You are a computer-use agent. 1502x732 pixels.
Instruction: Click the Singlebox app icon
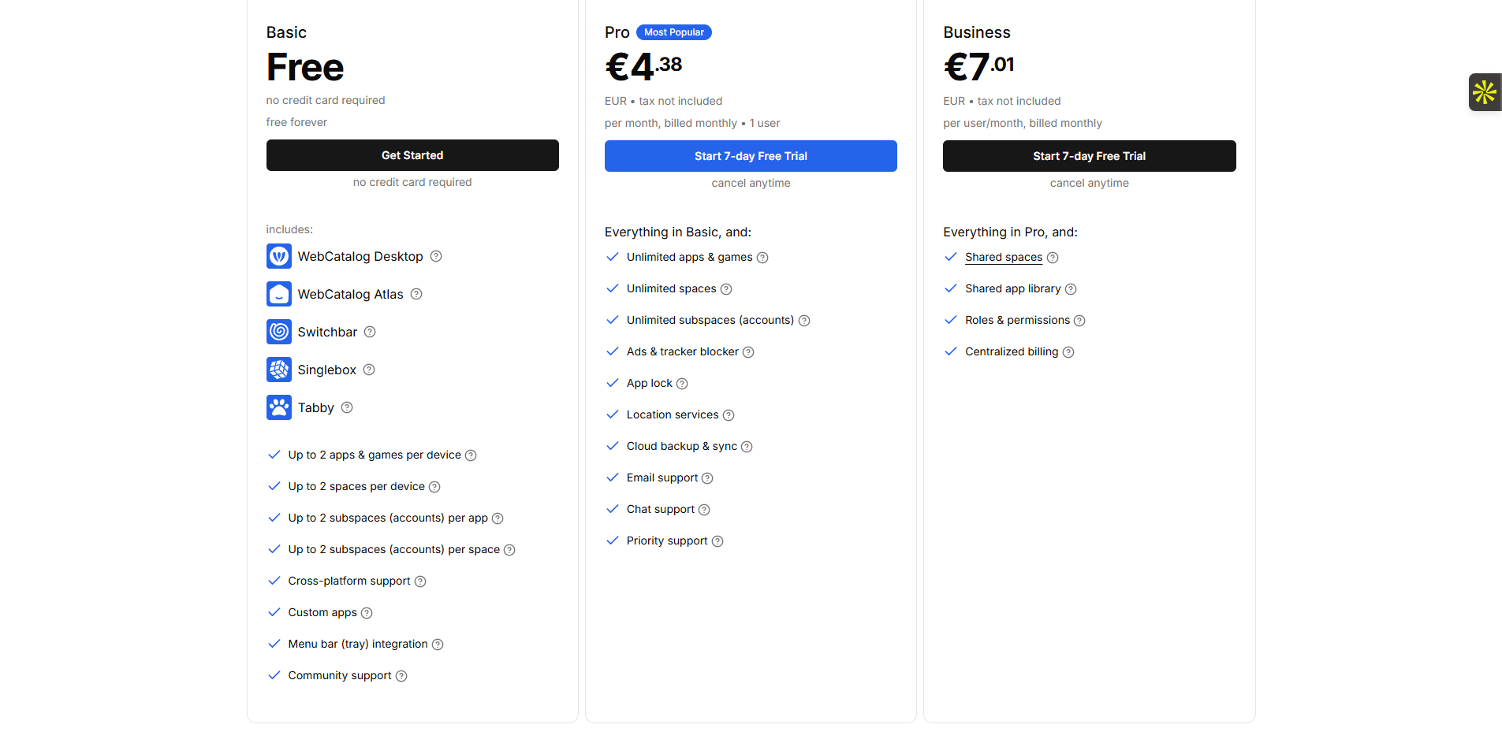[x=279, y=370]
